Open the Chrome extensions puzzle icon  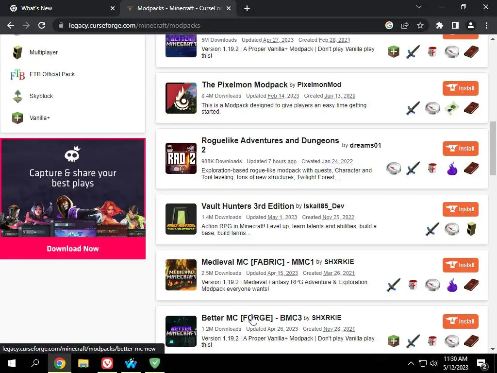point(439,25)
